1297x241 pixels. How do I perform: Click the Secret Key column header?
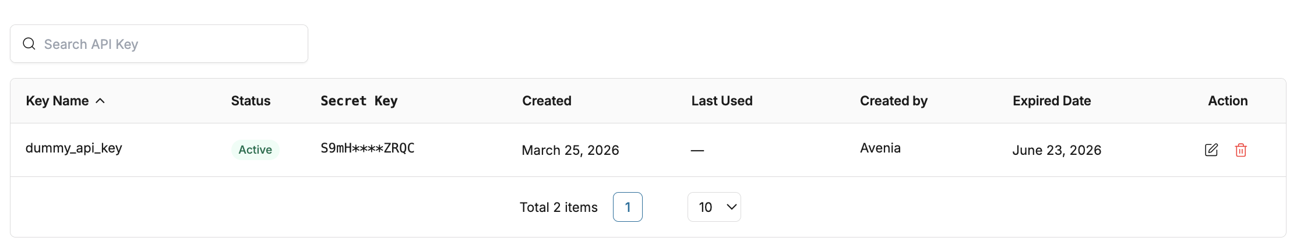click(x=359, y=101)
